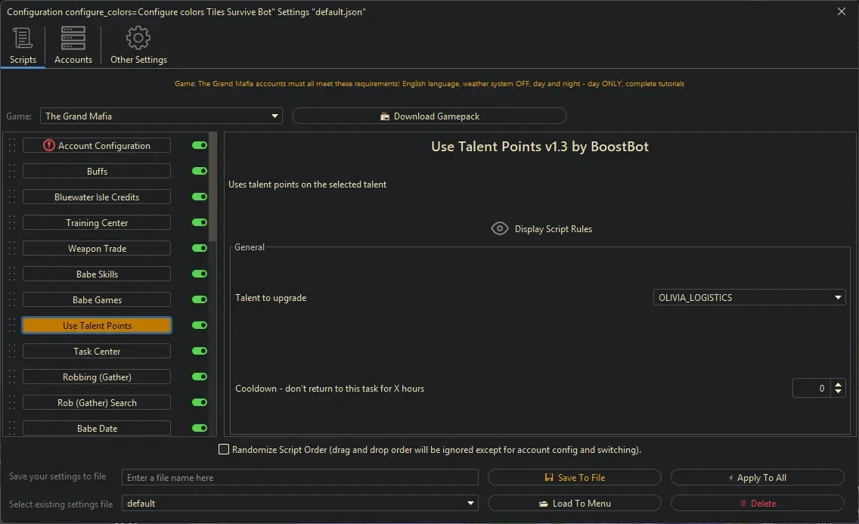Click drag handle beside Robbing (Gather)
Screen dimensions: 859x524
coord(12,377)
